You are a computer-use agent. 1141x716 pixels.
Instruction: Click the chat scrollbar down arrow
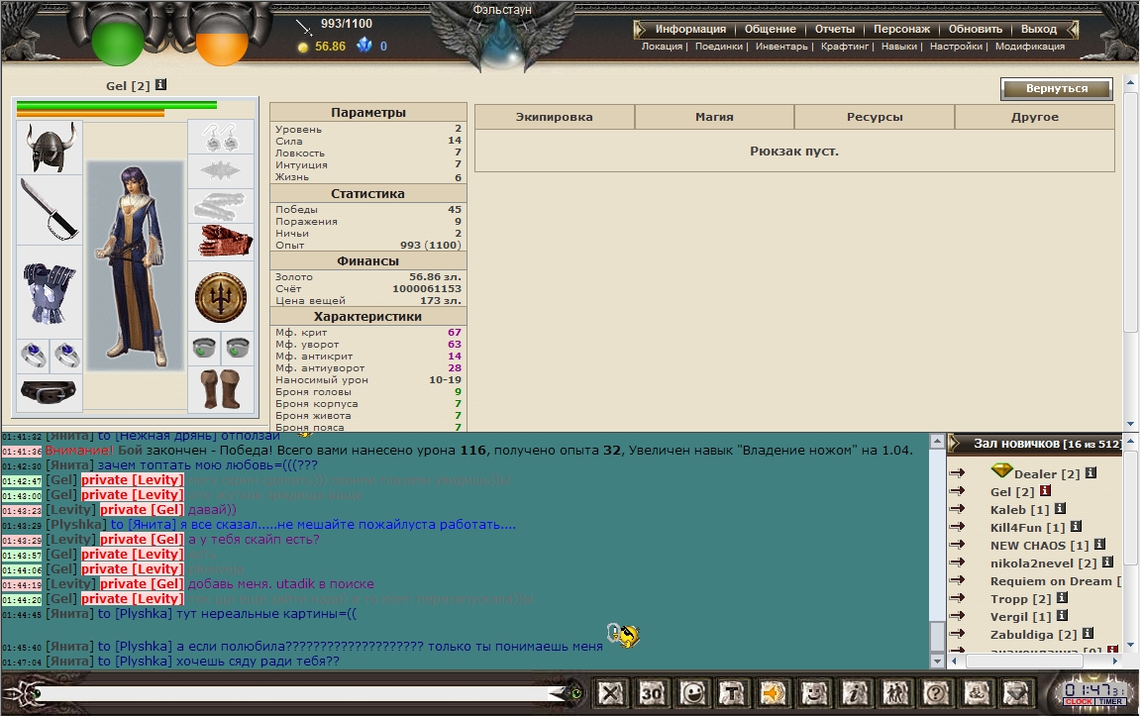(937, 662)
